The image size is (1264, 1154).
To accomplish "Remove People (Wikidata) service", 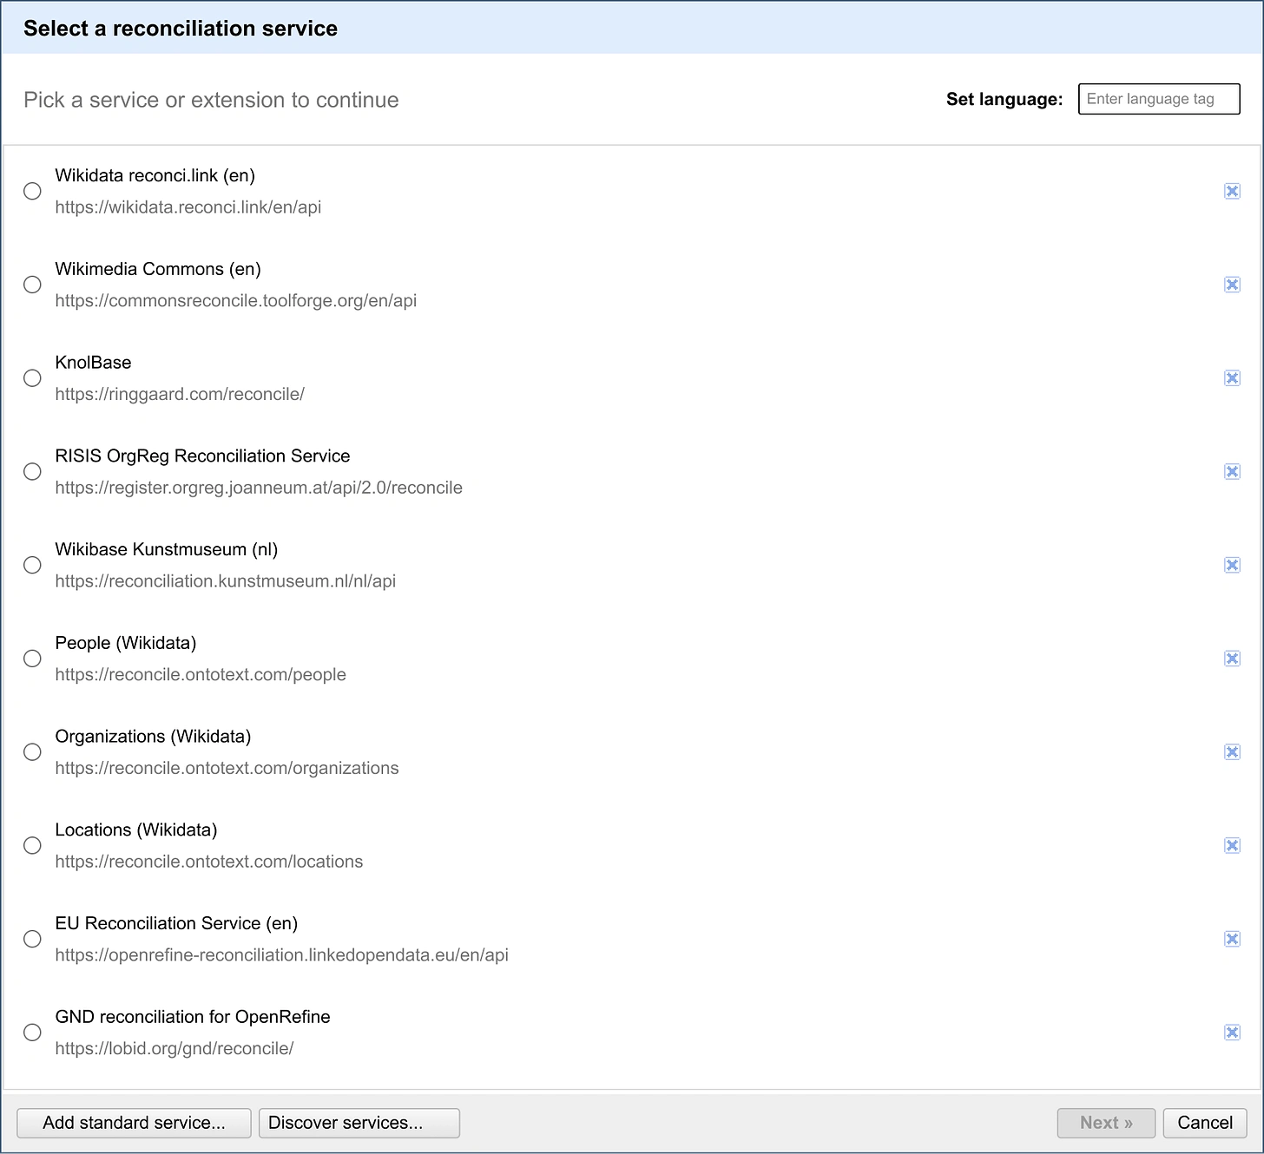I will point(1232,659).
